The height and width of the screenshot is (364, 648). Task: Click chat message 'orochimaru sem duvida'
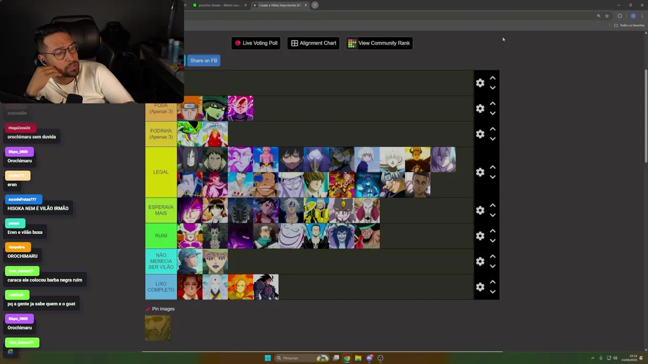point(31,137)
